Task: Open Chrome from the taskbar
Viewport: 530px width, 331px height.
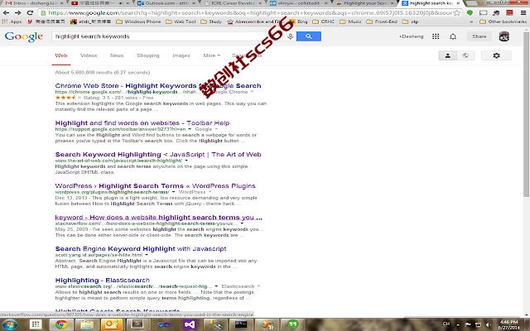Action: click(61, 324)
